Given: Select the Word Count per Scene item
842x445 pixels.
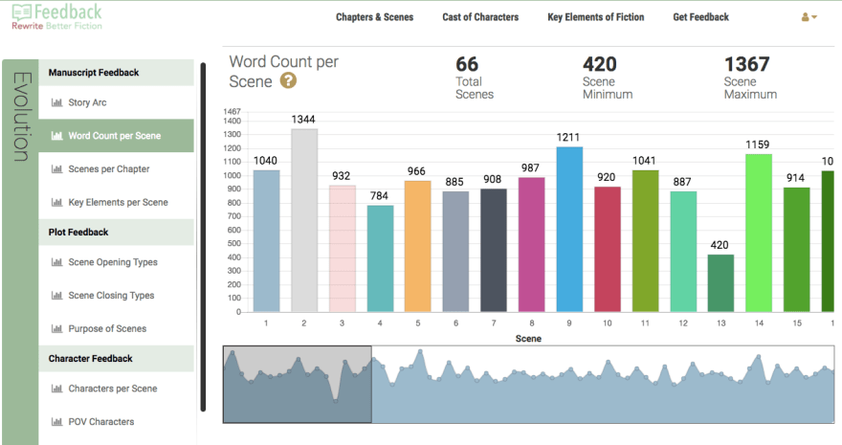Looking at the screenshot, I should point(114,136).
